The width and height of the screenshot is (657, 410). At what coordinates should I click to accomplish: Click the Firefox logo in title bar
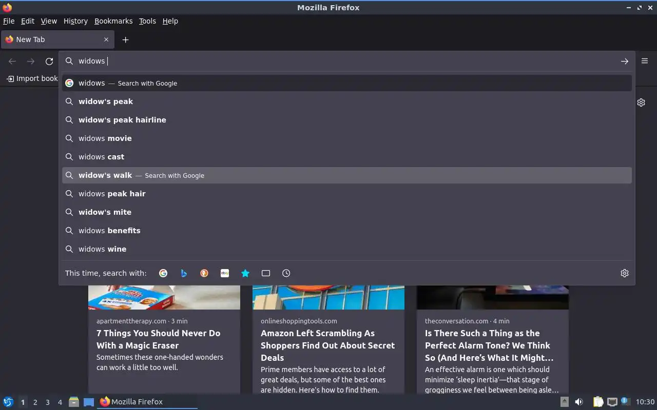[x=7, y=8]
